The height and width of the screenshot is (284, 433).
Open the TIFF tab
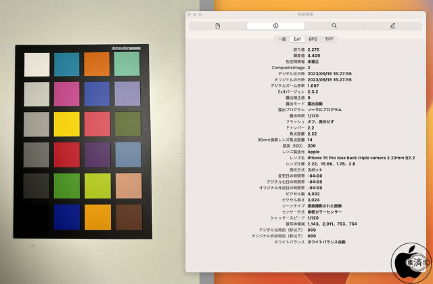(329, 39)
